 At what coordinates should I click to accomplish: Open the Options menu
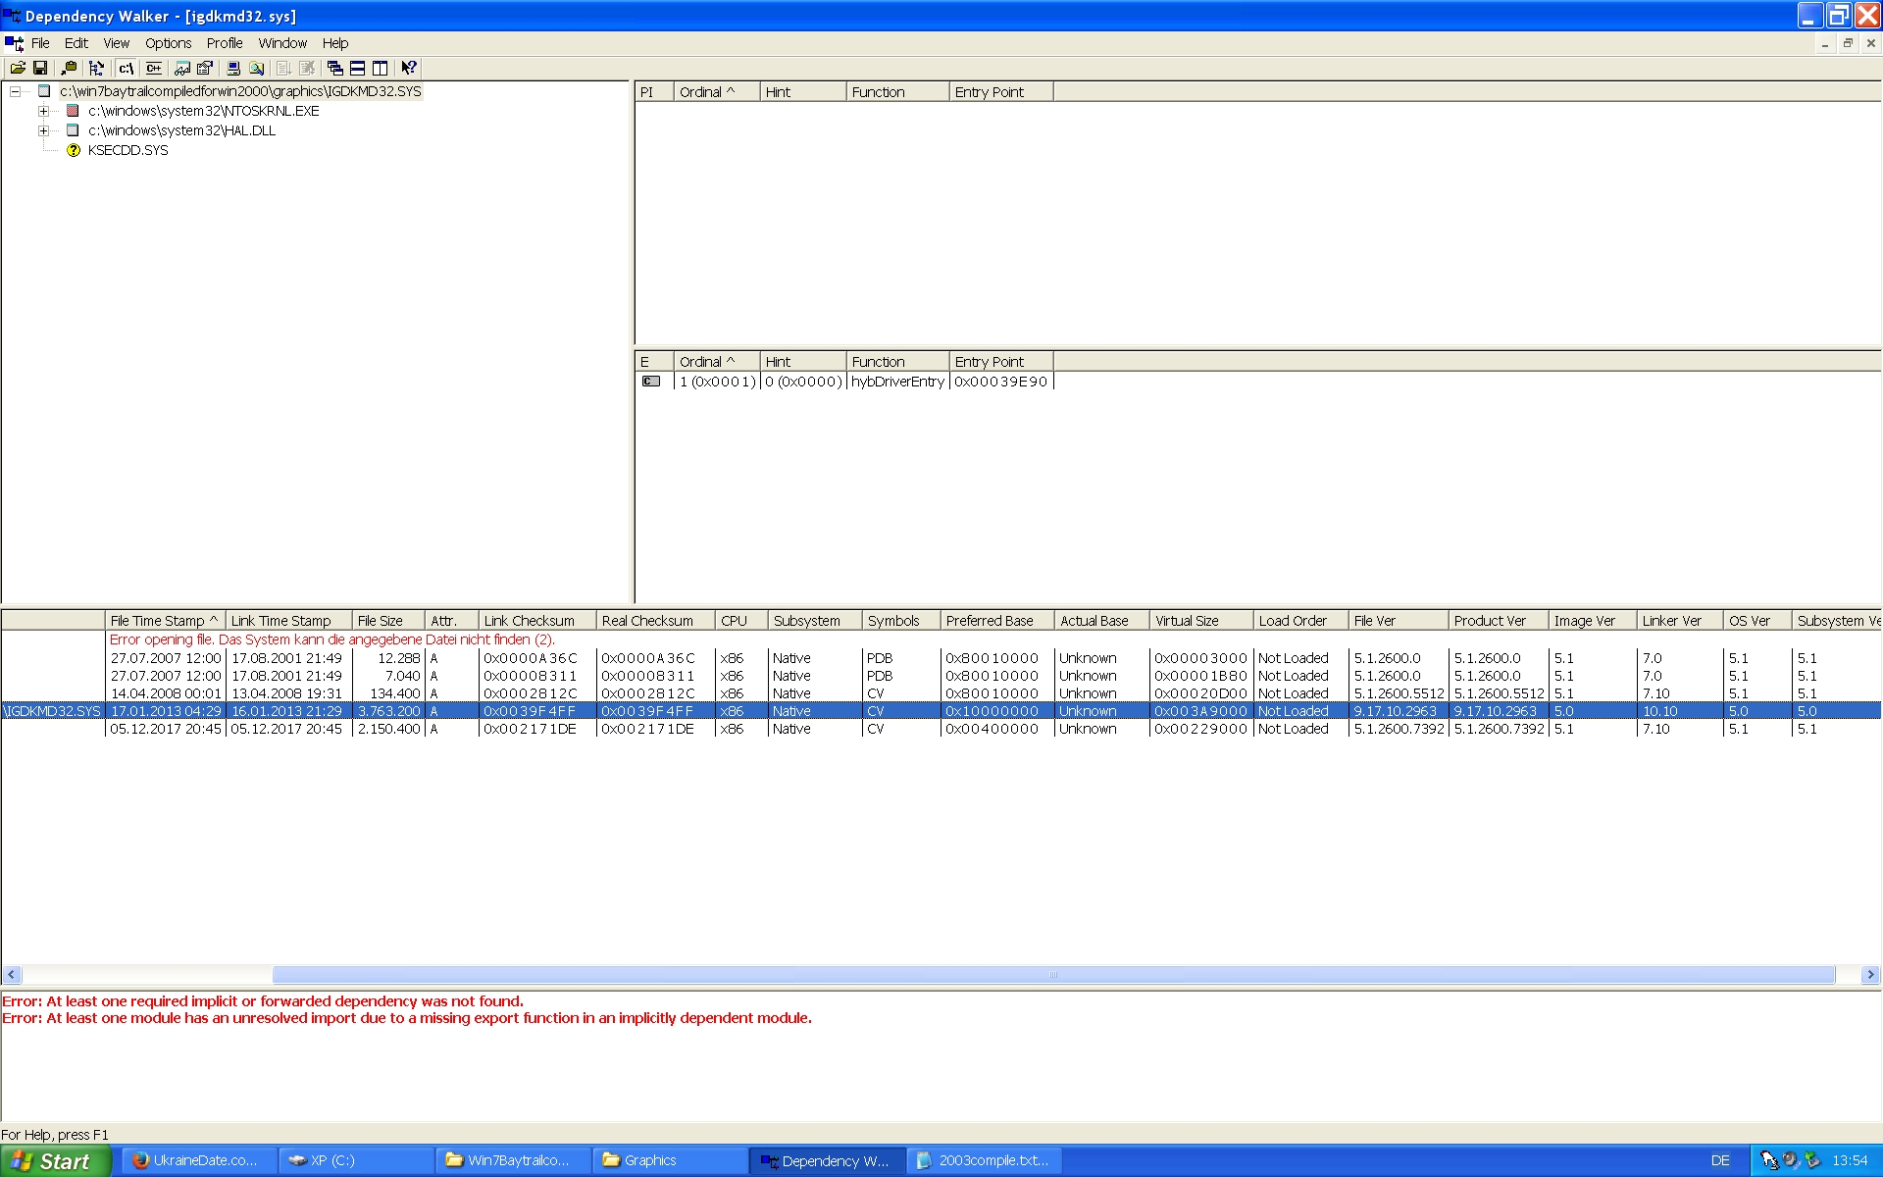(x=169, y=43)
